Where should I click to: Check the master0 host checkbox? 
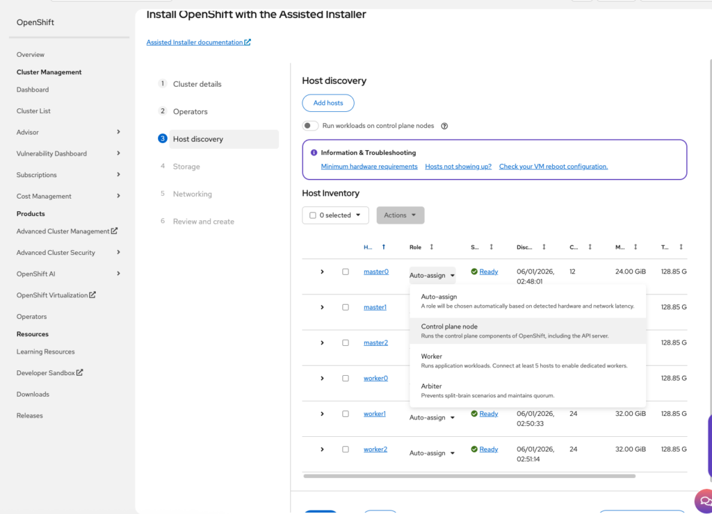point(346,272)
